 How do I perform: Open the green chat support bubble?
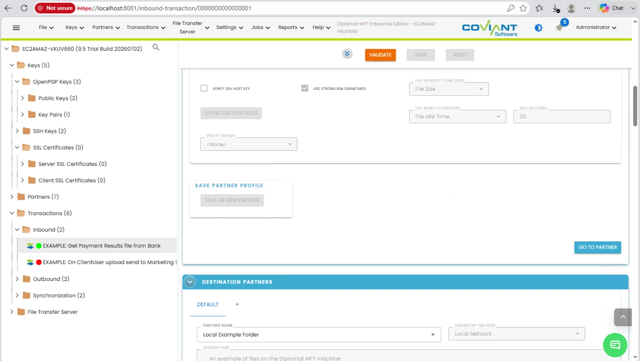pos(615,345)
